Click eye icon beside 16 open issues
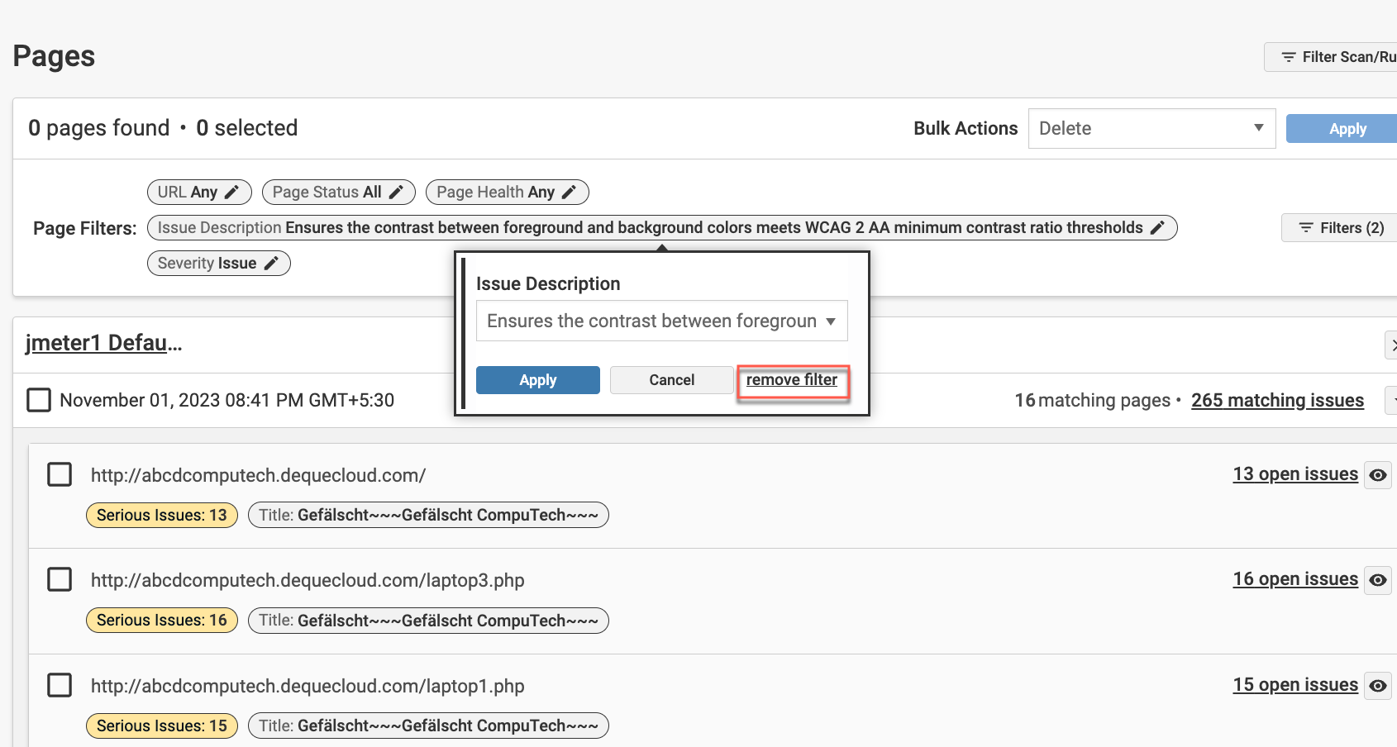 click(x=1377, y=580)
